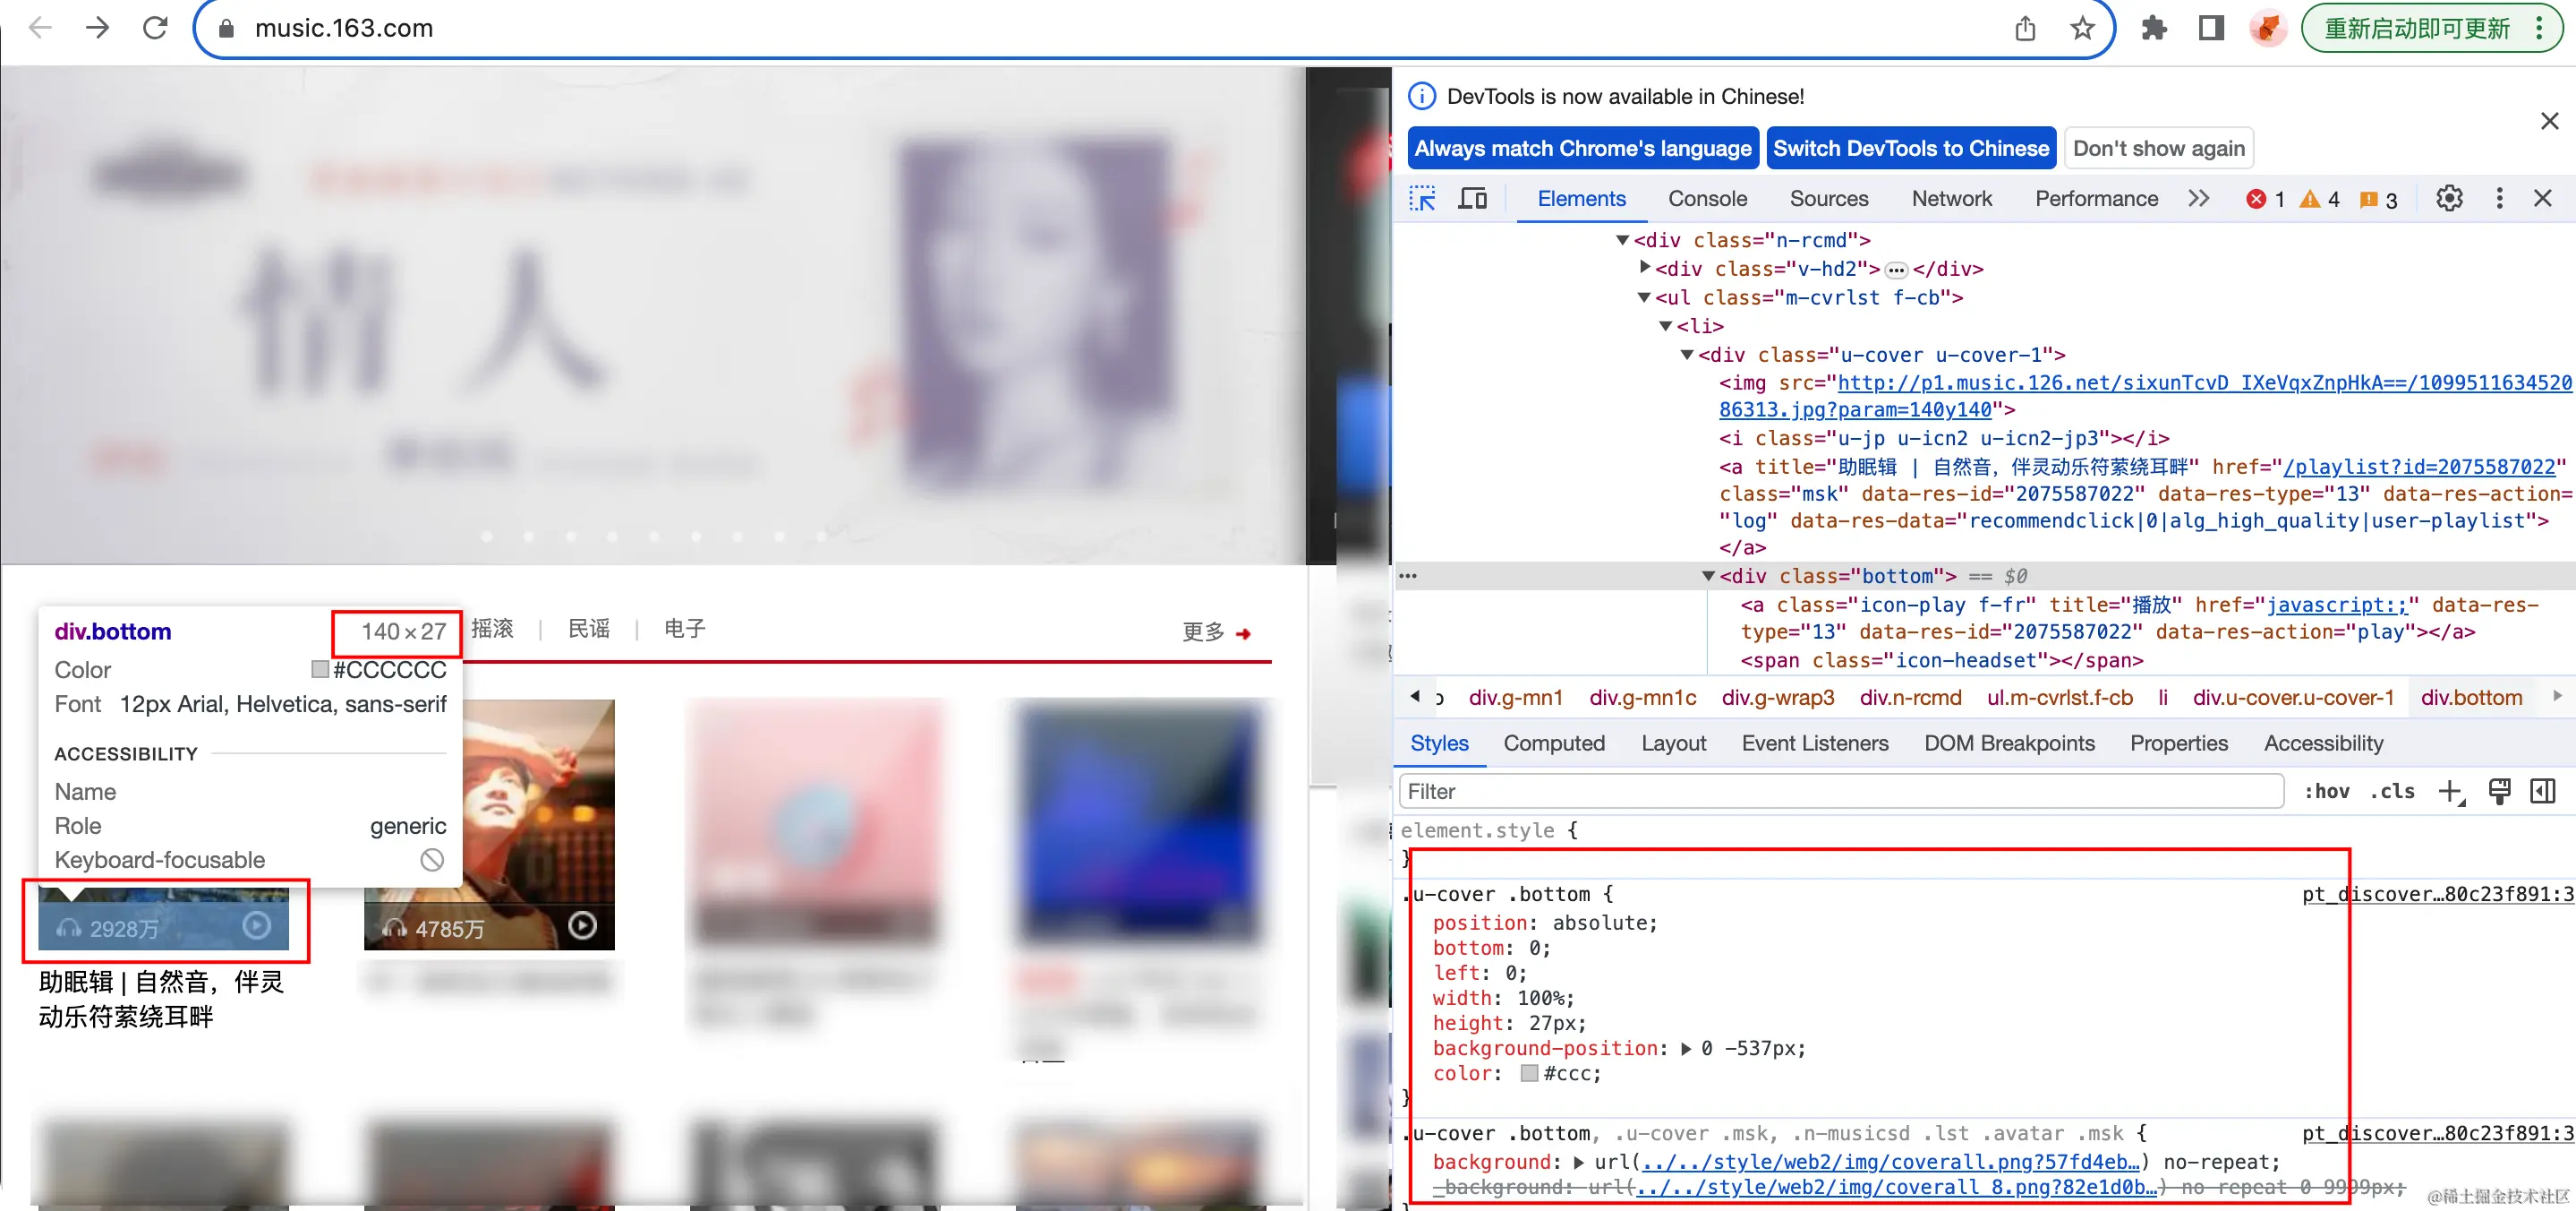Collapse the div u-cover u-cover-1 node
The width and height of the screenshot is (2576, 1211).
pyautogui.click(x=1687, y=355)
